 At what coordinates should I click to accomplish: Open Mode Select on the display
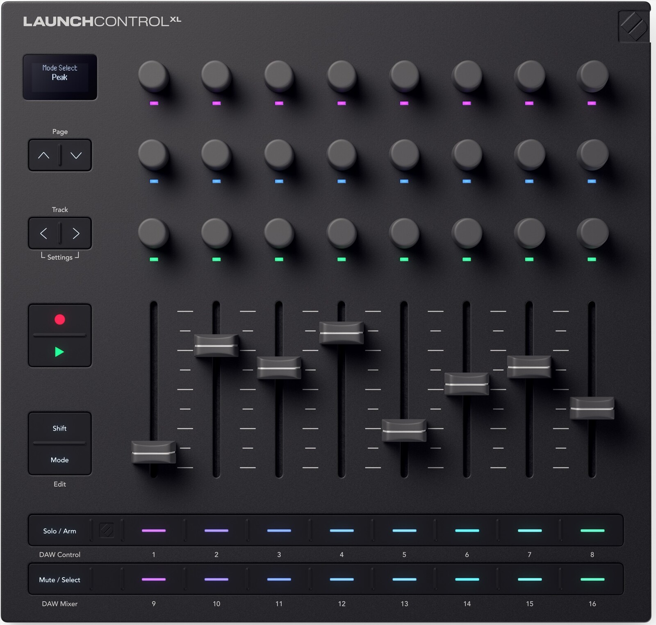[59, 77]
